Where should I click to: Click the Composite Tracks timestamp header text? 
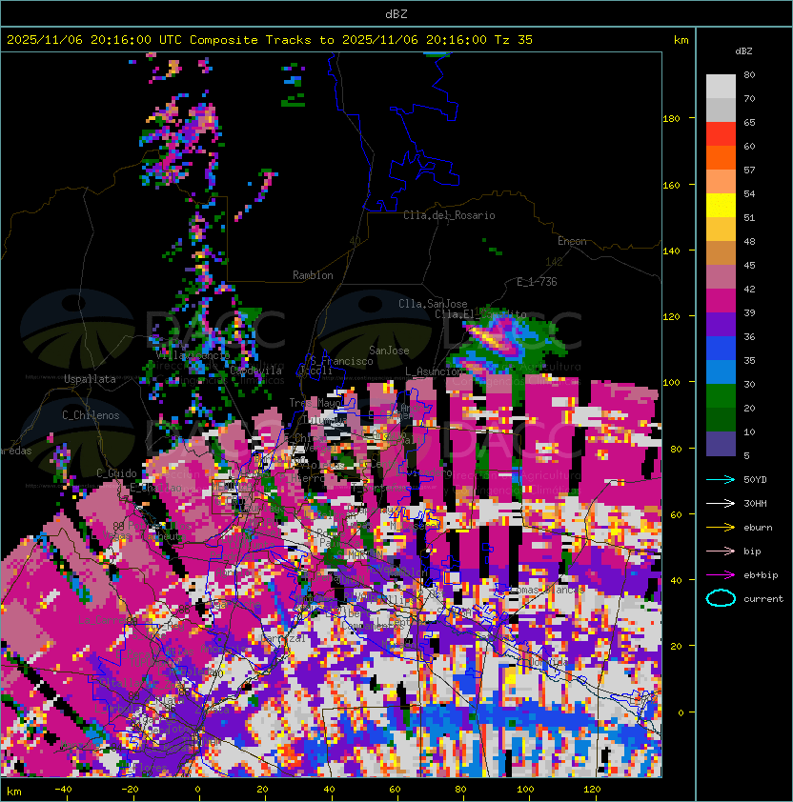pyautogui.click(x=270, y=40)
